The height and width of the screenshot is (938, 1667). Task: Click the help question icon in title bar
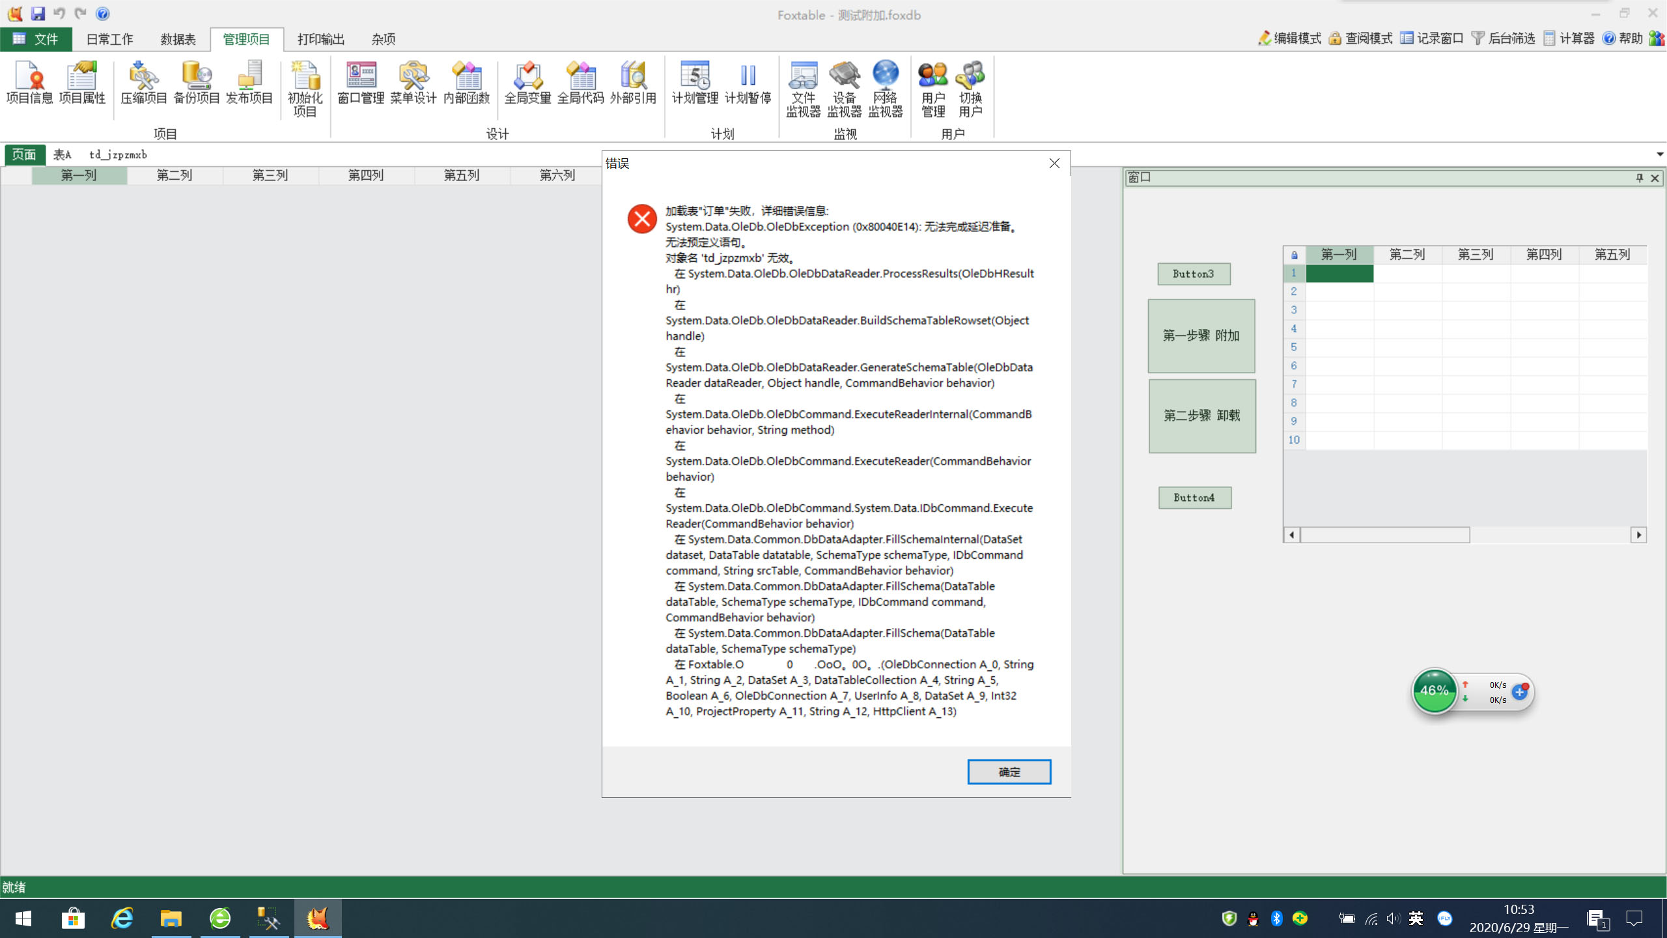(x=102, y=14)
